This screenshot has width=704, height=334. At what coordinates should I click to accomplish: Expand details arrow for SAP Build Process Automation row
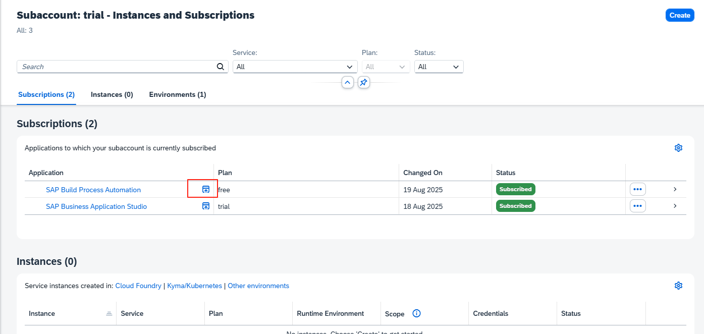pyautogui.click(x=675, y=189)
